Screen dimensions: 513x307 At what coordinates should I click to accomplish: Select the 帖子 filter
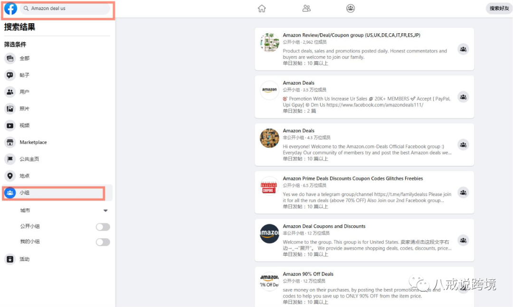(x=57, y=75)
